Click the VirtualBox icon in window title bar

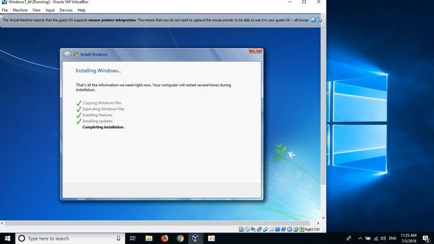(x=4, y=1)
